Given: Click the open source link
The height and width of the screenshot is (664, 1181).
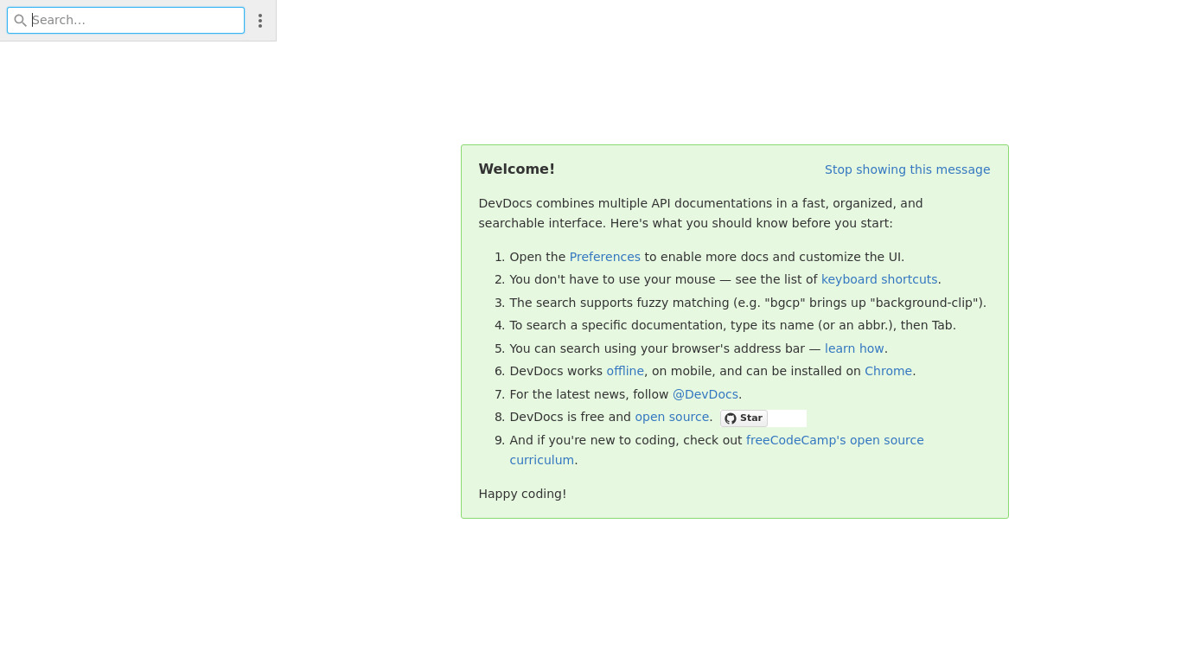Looking at the screenshot, I should pyautogui.click(x=672, y=417).
